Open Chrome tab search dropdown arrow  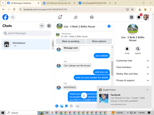pyautogui.click(x=3, y=3)
